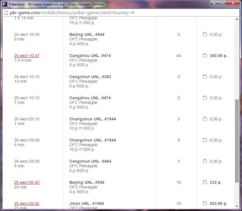242x211 pixels.
Task: Select Cangzhou UNL. #474 in the 10:47 row
Action: coord(90,56)
